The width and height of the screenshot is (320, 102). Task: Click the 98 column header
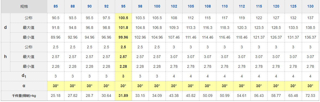tap(140, 6)
